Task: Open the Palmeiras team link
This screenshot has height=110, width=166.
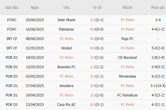Action: 66,29
